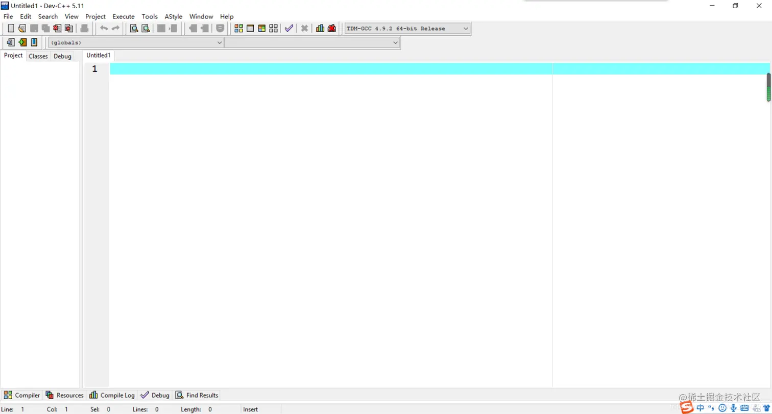Screen dimensions: 772x414
Task: Click the gray X stop execution icon
Action: coord(304,29)
